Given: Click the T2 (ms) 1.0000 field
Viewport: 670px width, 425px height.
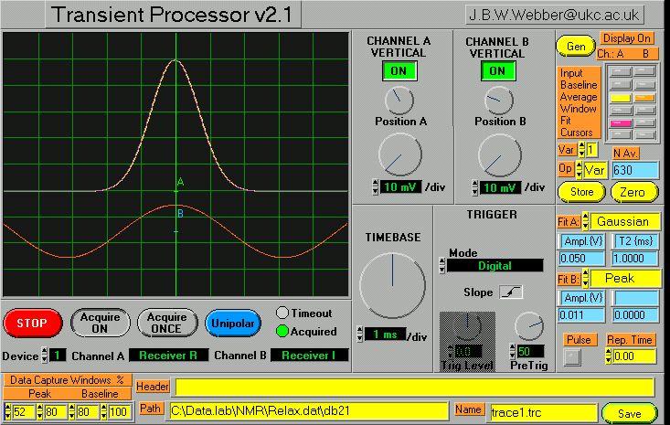Looking at the screenshot, I should coord(635,259).
